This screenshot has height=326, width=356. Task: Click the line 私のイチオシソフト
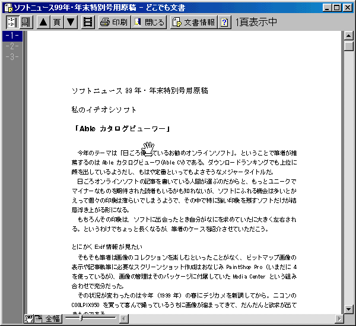click(x=104, y=110)
